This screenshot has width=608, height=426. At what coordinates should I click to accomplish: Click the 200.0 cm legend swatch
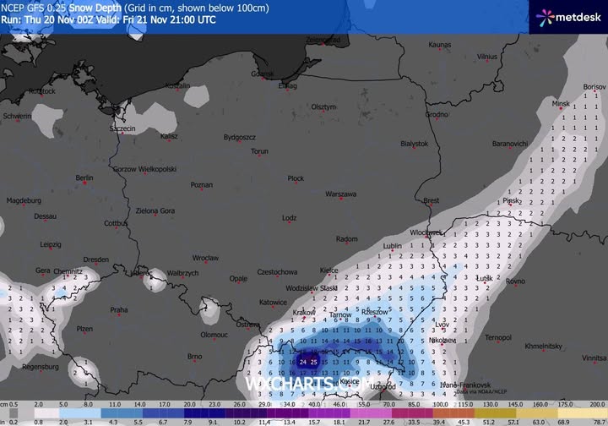click(596, 411)
